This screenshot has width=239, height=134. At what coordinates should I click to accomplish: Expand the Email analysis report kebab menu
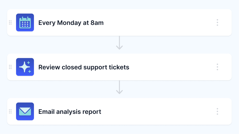pyautogui.click(x=217, y=111)
